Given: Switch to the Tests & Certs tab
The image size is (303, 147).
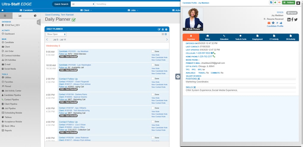Looking at the screenshot, I should [241, 37].
